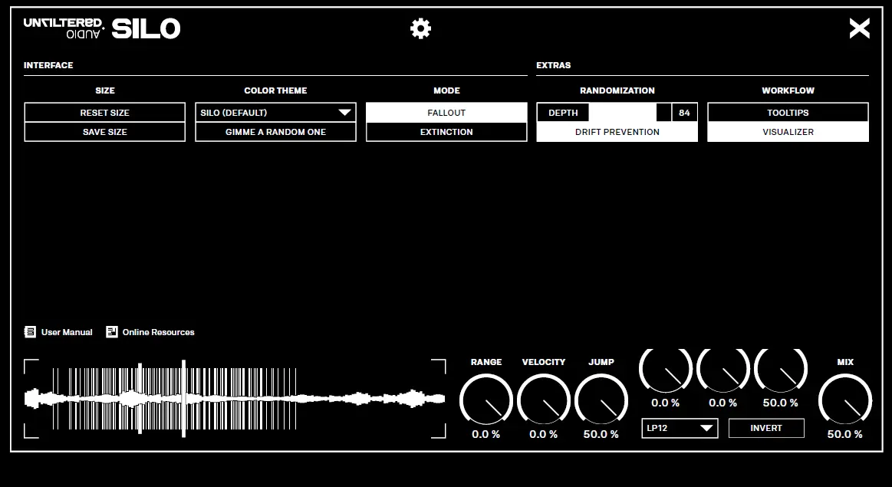Click the Reset Size button
Viewport: 892px width, 487px height.
coord(104,112)
